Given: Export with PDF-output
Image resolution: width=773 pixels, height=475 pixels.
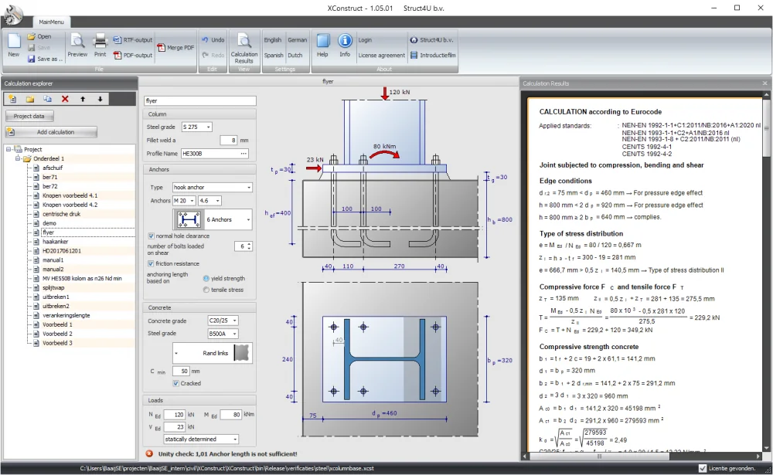Looking at the screenshot, I should pyautogui.click(x=133, y=55).
